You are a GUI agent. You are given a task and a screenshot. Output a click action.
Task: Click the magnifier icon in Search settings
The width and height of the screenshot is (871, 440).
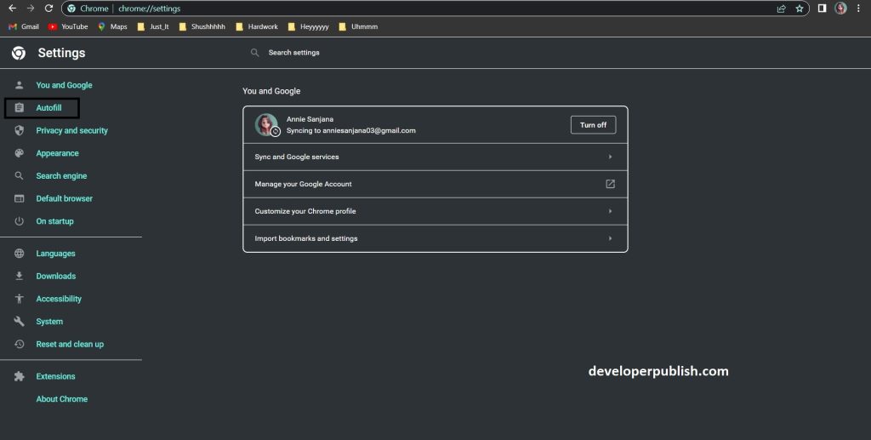254,52
